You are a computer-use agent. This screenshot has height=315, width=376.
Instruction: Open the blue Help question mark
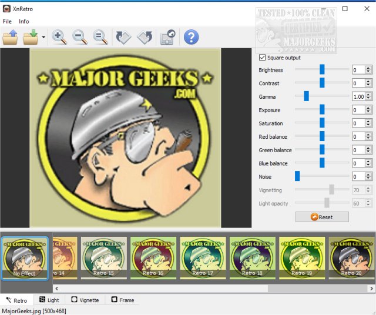[x=190, y=37]
